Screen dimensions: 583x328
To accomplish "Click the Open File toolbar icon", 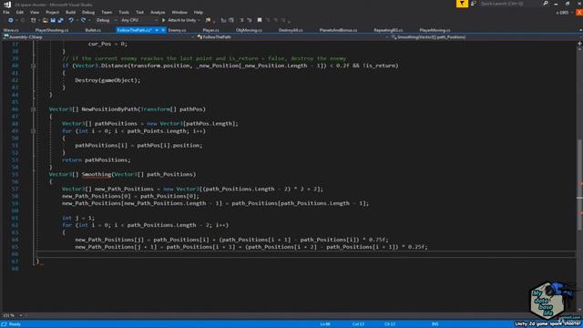I will (45, 20).
